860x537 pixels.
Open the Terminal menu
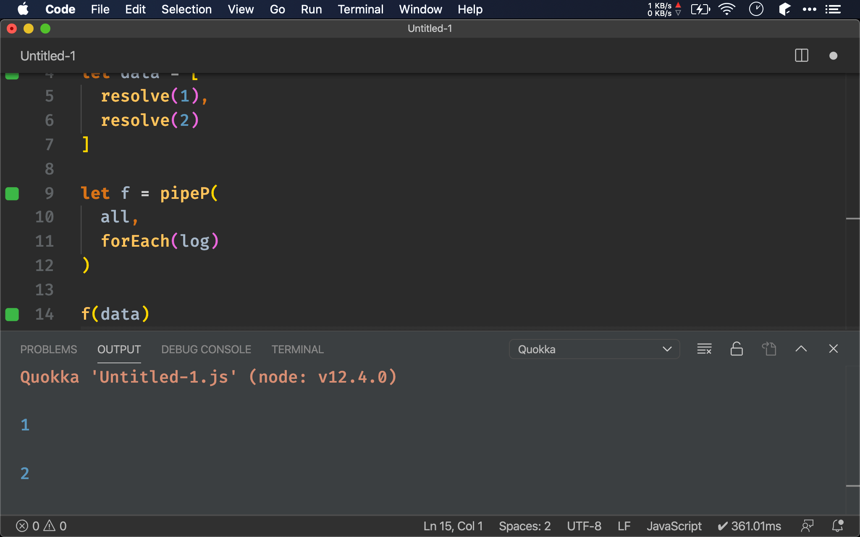(x=360, y=9)
